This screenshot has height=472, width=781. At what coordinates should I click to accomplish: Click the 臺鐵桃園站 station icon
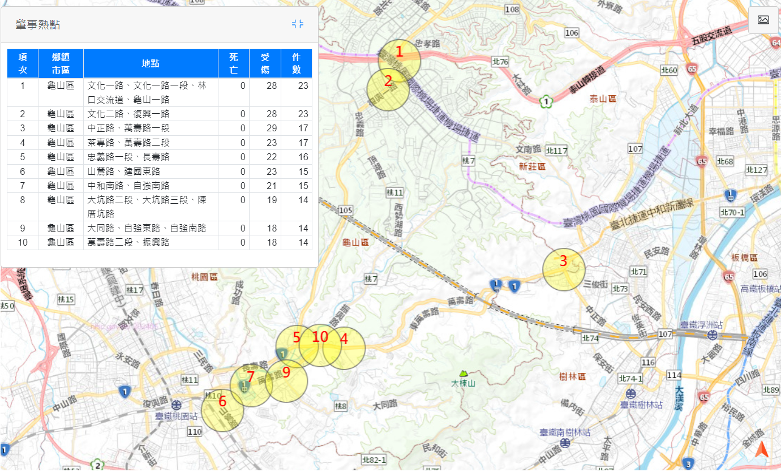pyautogui.click(x=177, y=405)
